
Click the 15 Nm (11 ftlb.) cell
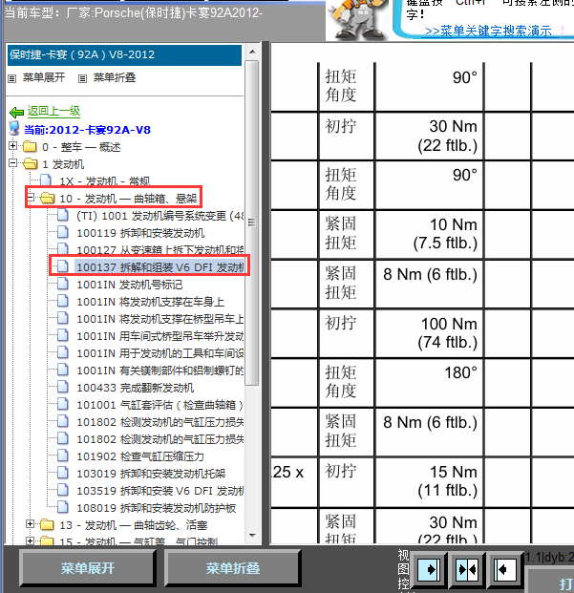point(429,482)
